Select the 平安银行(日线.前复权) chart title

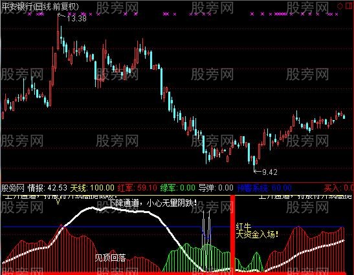[x=40, y=6]
